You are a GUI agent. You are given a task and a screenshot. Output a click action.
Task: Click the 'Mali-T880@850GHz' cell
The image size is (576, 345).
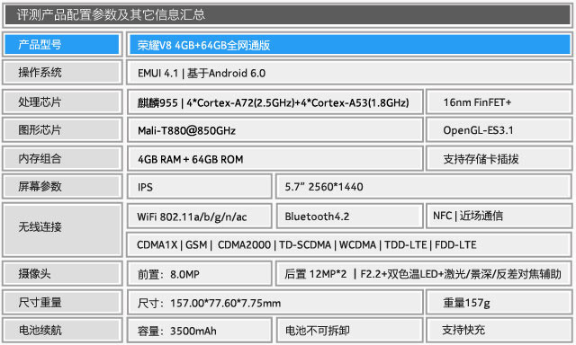[x=275, y=129]
